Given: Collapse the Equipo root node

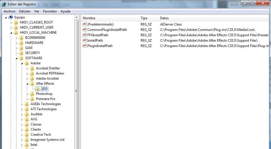Looking at the screenshot, I should [6, 18].
